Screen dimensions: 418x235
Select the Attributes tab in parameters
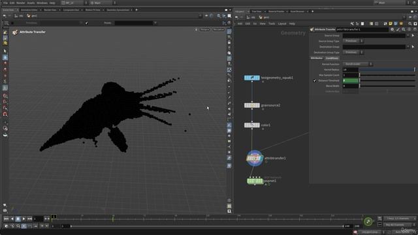tap(317, 58)
